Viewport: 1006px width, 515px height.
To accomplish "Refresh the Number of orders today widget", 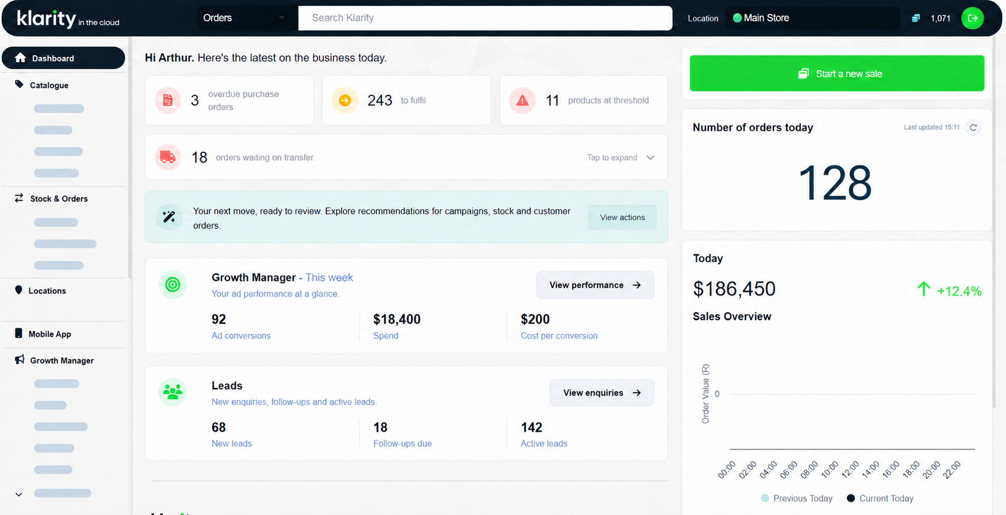I will click(x=973, y=127).
